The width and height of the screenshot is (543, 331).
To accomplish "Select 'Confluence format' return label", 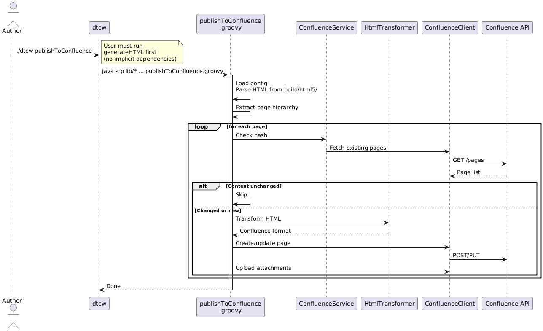I will tap(265, 231).
